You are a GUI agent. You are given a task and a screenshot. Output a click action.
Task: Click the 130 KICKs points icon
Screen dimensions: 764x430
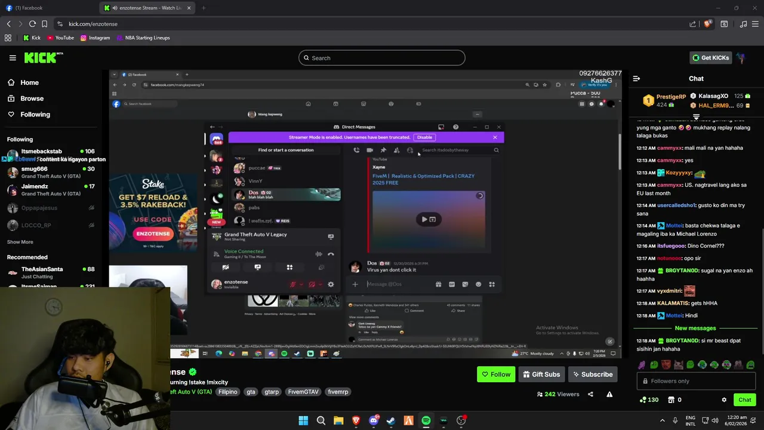(649, 400)
